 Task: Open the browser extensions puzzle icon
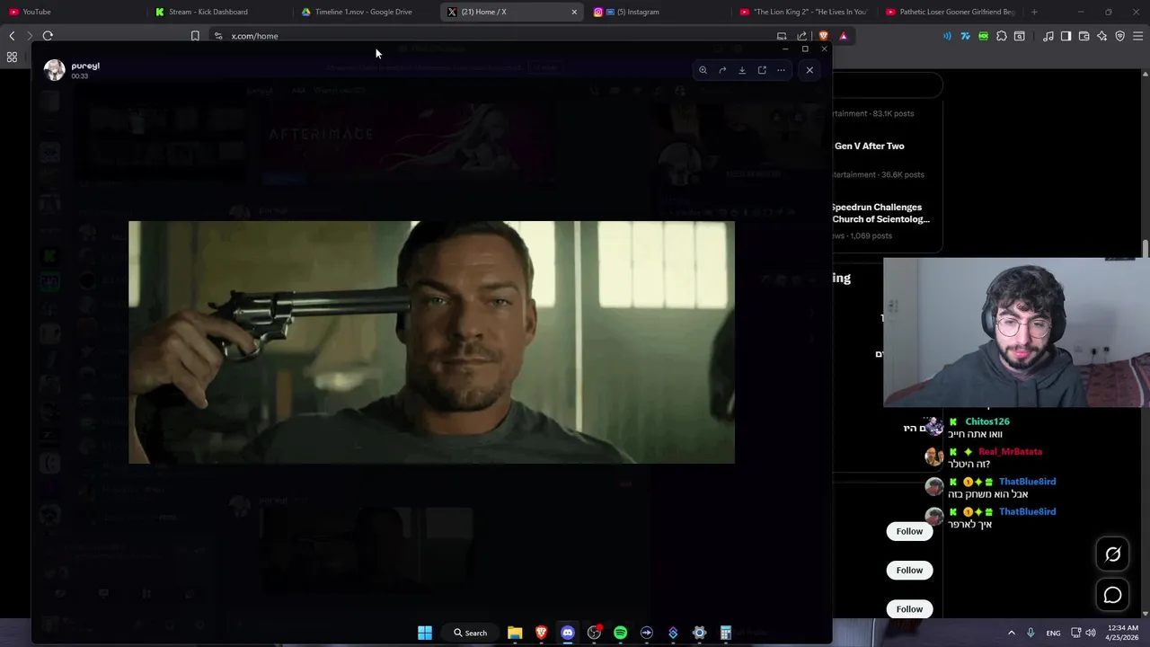pos(1002,36)
